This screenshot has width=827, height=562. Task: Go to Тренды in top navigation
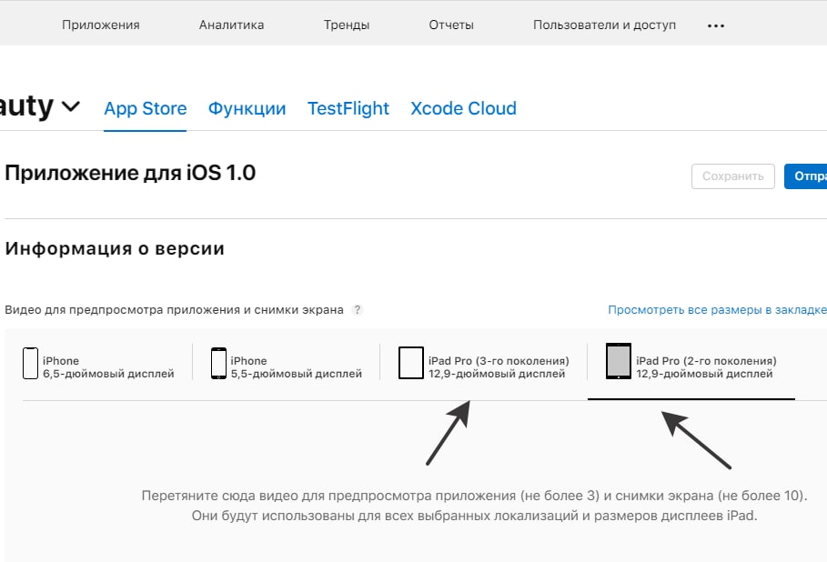tap(347, 25)
